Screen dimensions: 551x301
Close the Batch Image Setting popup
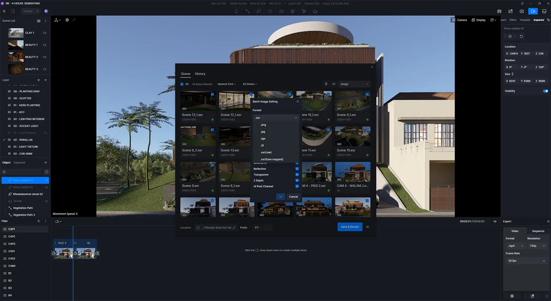point(298,101)
